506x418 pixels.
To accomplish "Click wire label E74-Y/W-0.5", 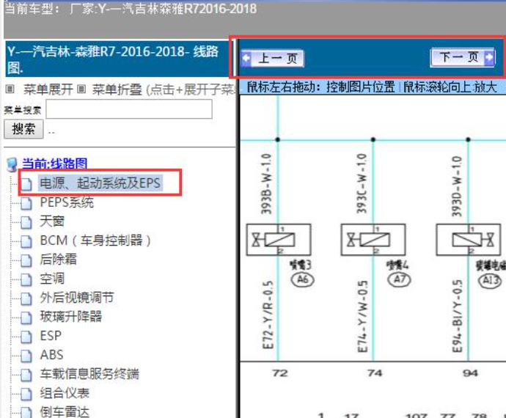I will pyautogui.click(x=363, y=316).
